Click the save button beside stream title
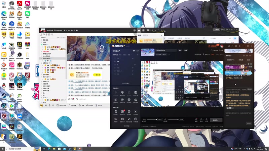The height and width of the screenshot is (151, 269). 180,50
